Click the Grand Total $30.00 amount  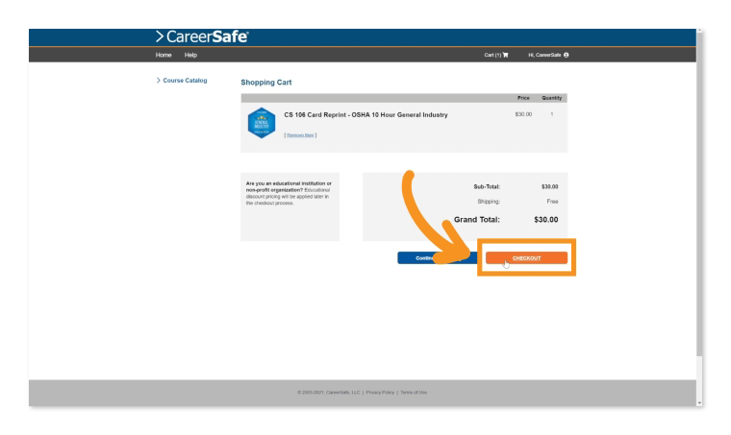coord(546,220)
